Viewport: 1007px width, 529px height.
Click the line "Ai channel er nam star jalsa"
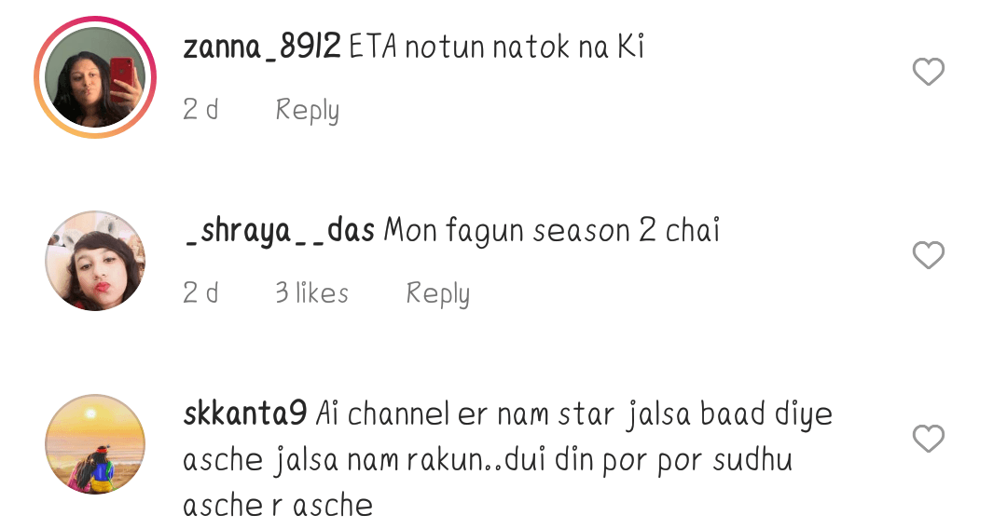pyautogui.click(x=504, y=414)
